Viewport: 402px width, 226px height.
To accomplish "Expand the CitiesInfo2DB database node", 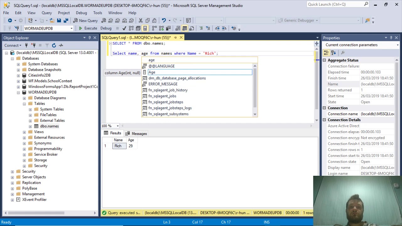I will [18, 75].
